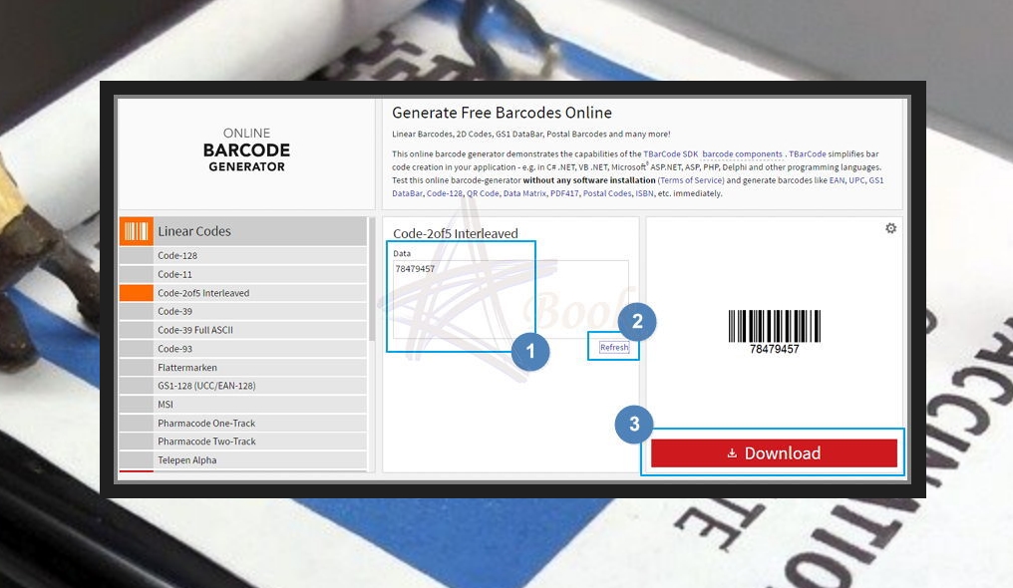Open the PDF417 link
The image size is (1013, 588).
point(564,193)
